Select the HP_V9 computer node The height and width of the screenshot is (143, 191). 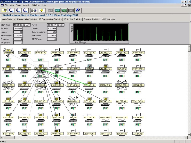(73, 117)
